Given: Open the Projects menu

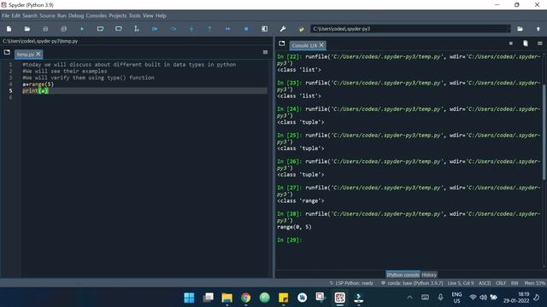Looking at the screenshot, I should [118, 15].
